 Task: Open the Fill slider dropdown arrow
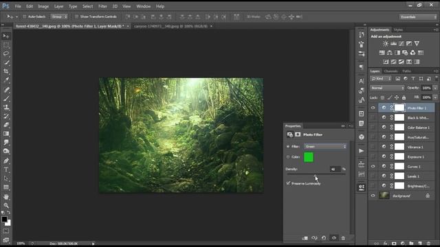click(x=435, y=97)
